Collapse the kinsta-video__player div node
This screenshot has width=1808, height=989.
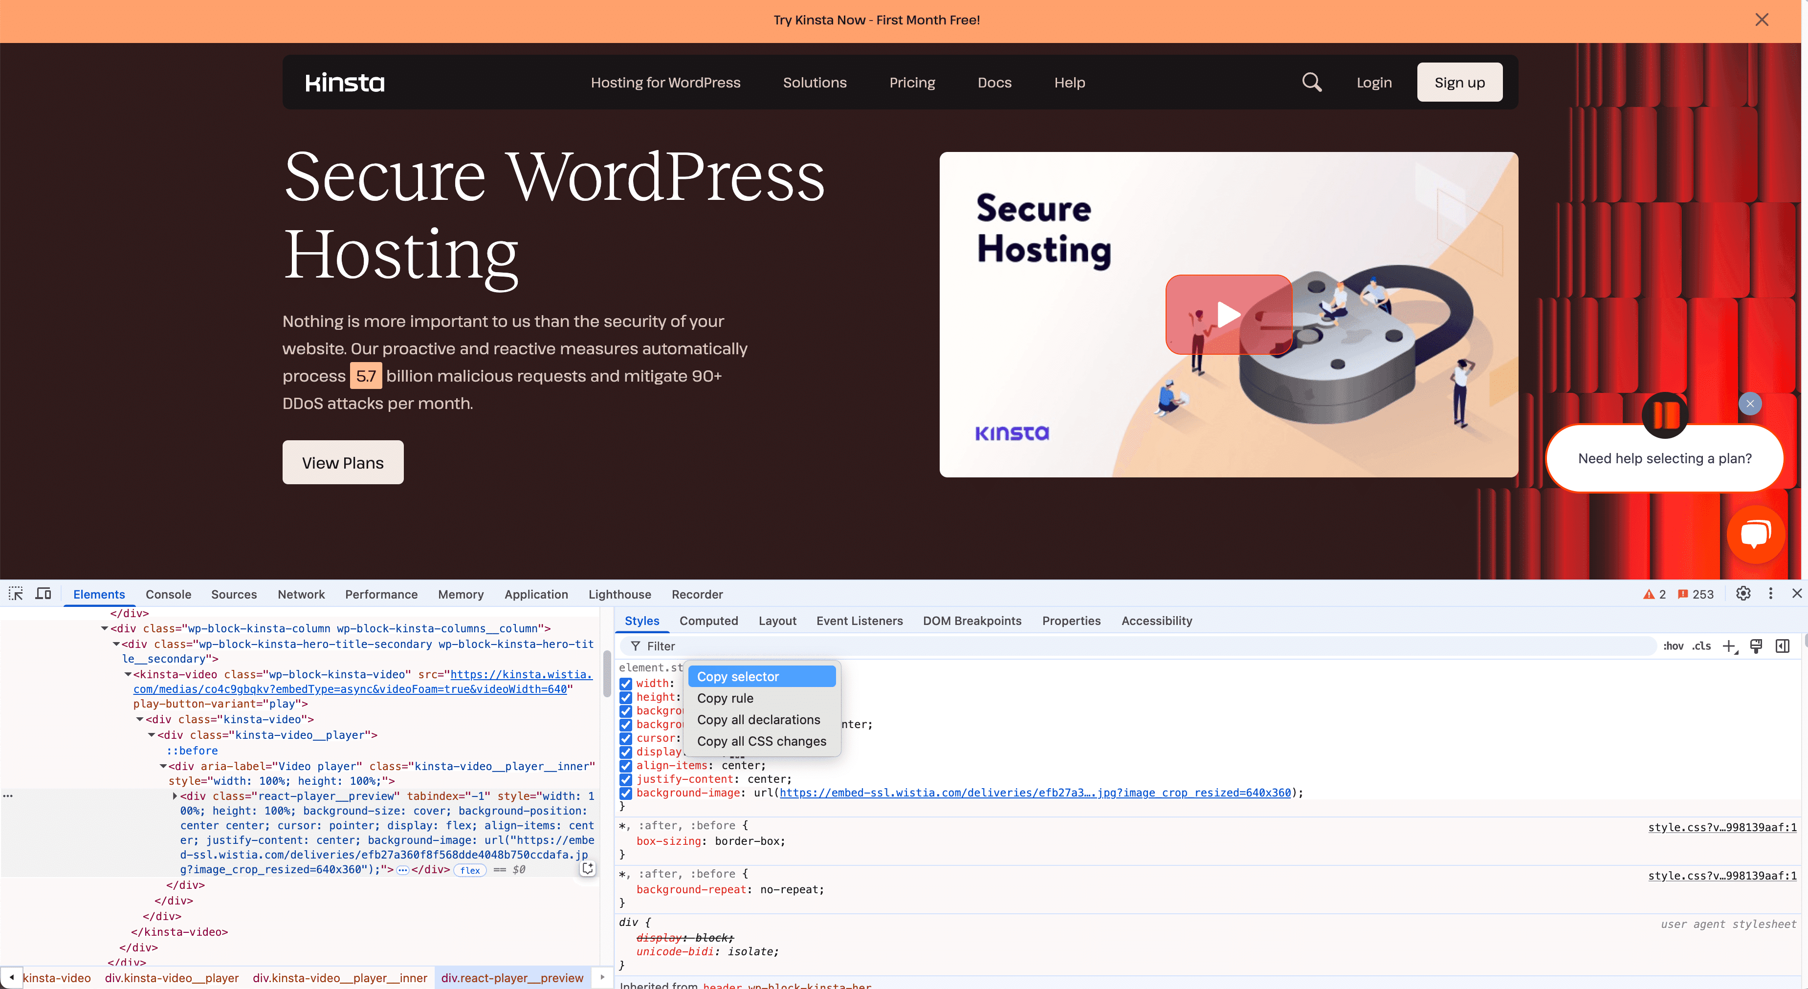[152, 735]
